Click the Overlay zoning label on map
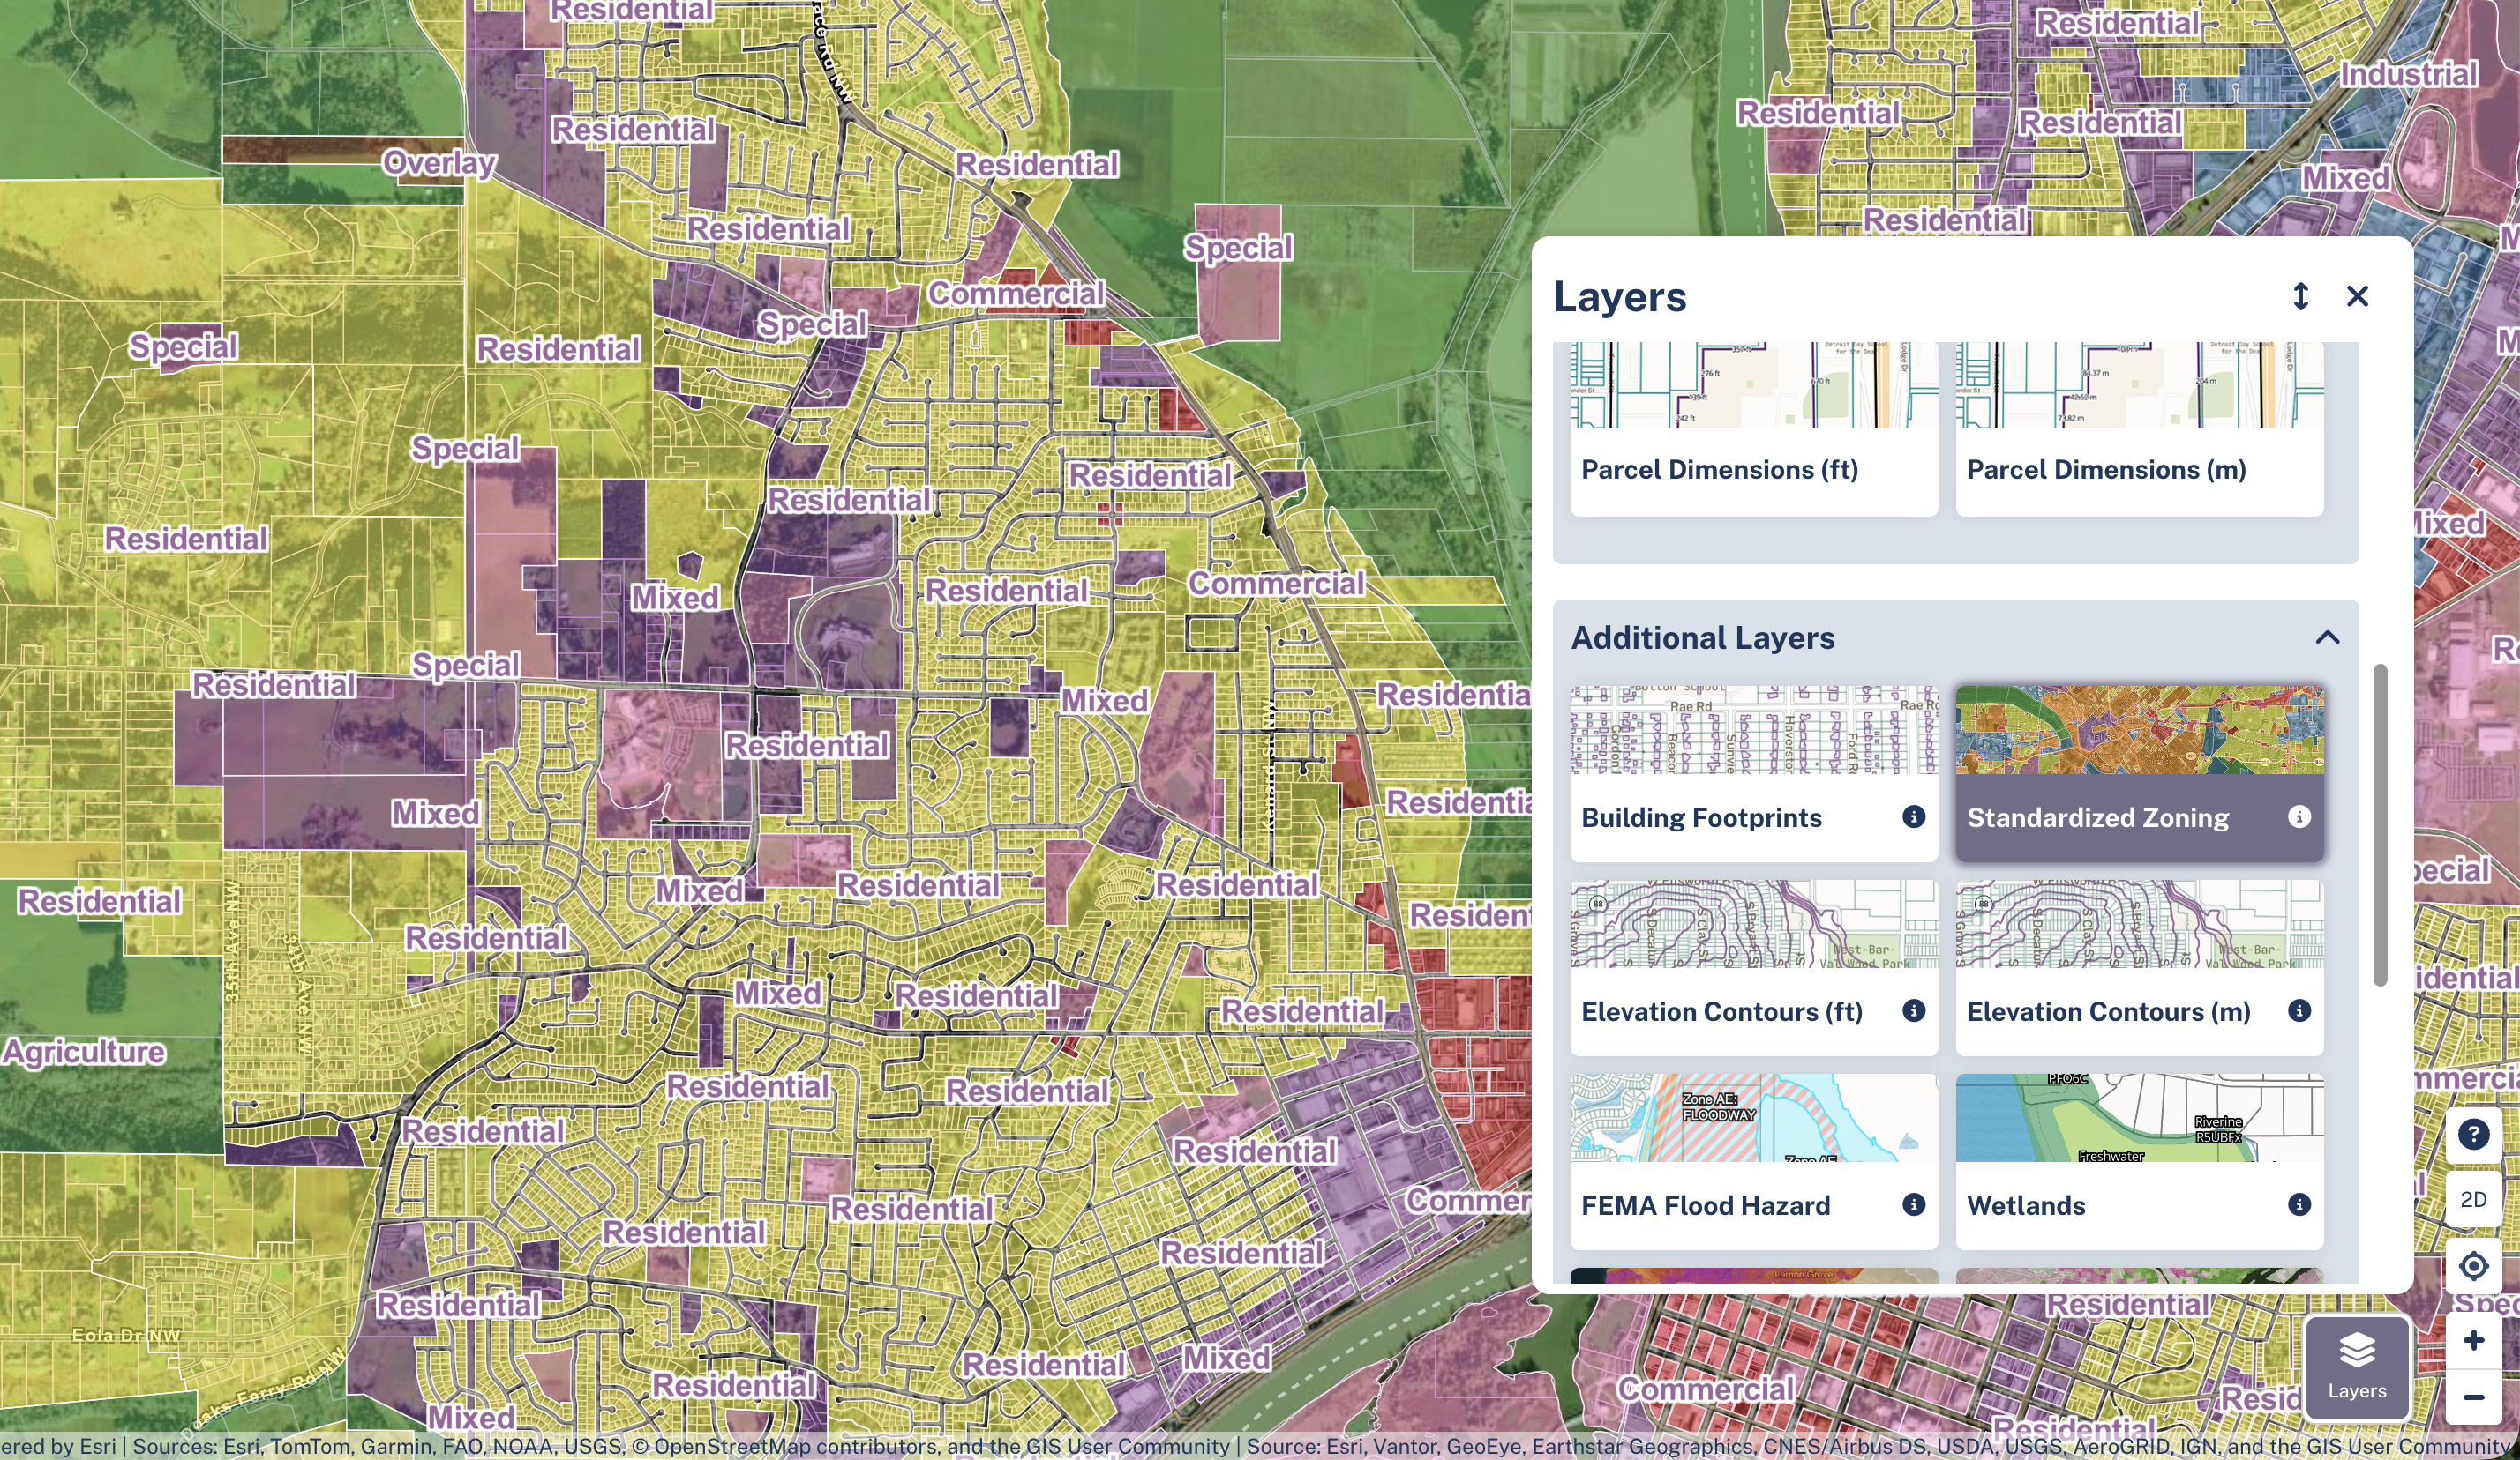2520x1460 pixels. (439, 162)
